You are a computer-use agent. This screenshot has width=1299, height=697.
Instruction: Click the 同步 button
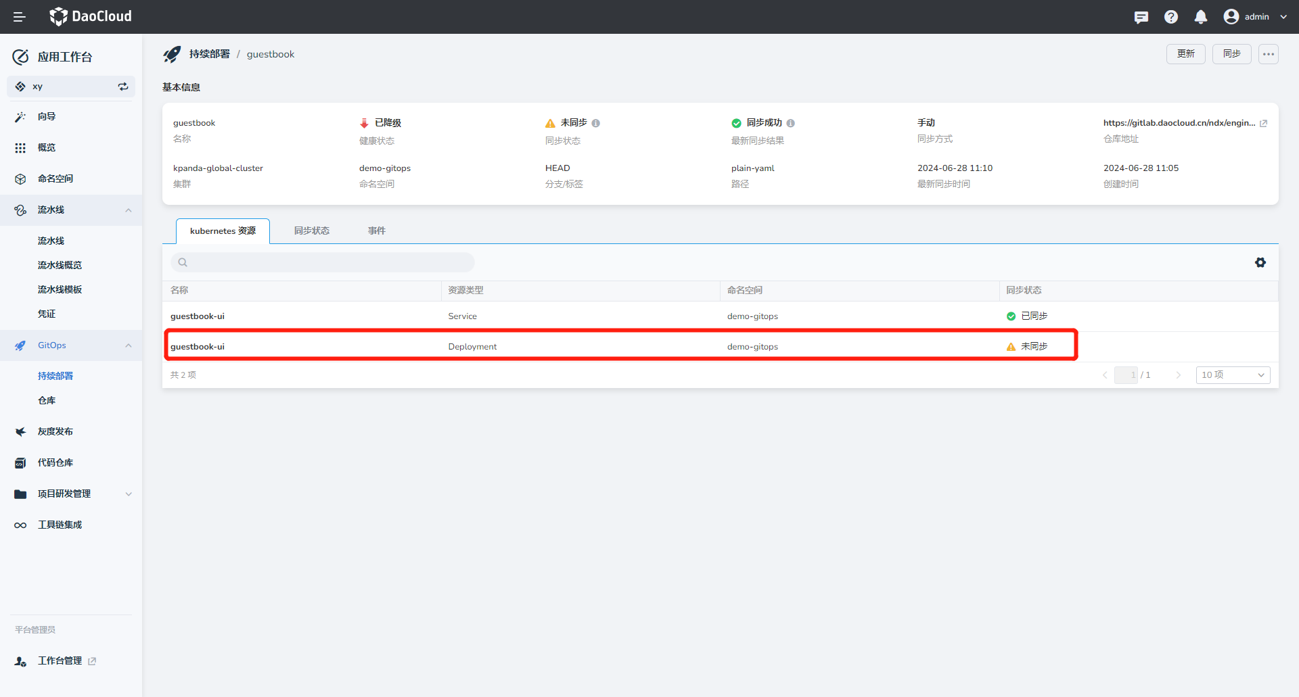pos(1231,54)
